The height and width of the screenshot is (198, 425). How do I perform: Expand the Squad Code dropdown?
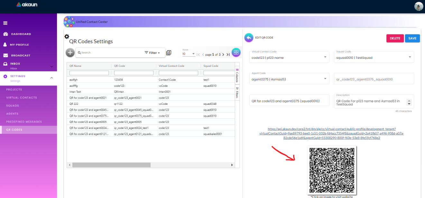pyautogui.click(x=410, y=57)
